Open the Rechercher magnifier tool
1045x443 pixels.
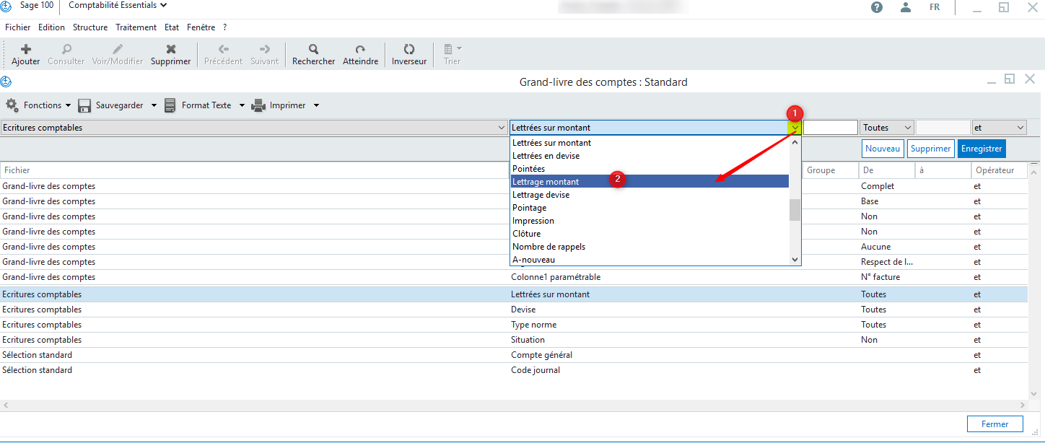click(313, 50)
